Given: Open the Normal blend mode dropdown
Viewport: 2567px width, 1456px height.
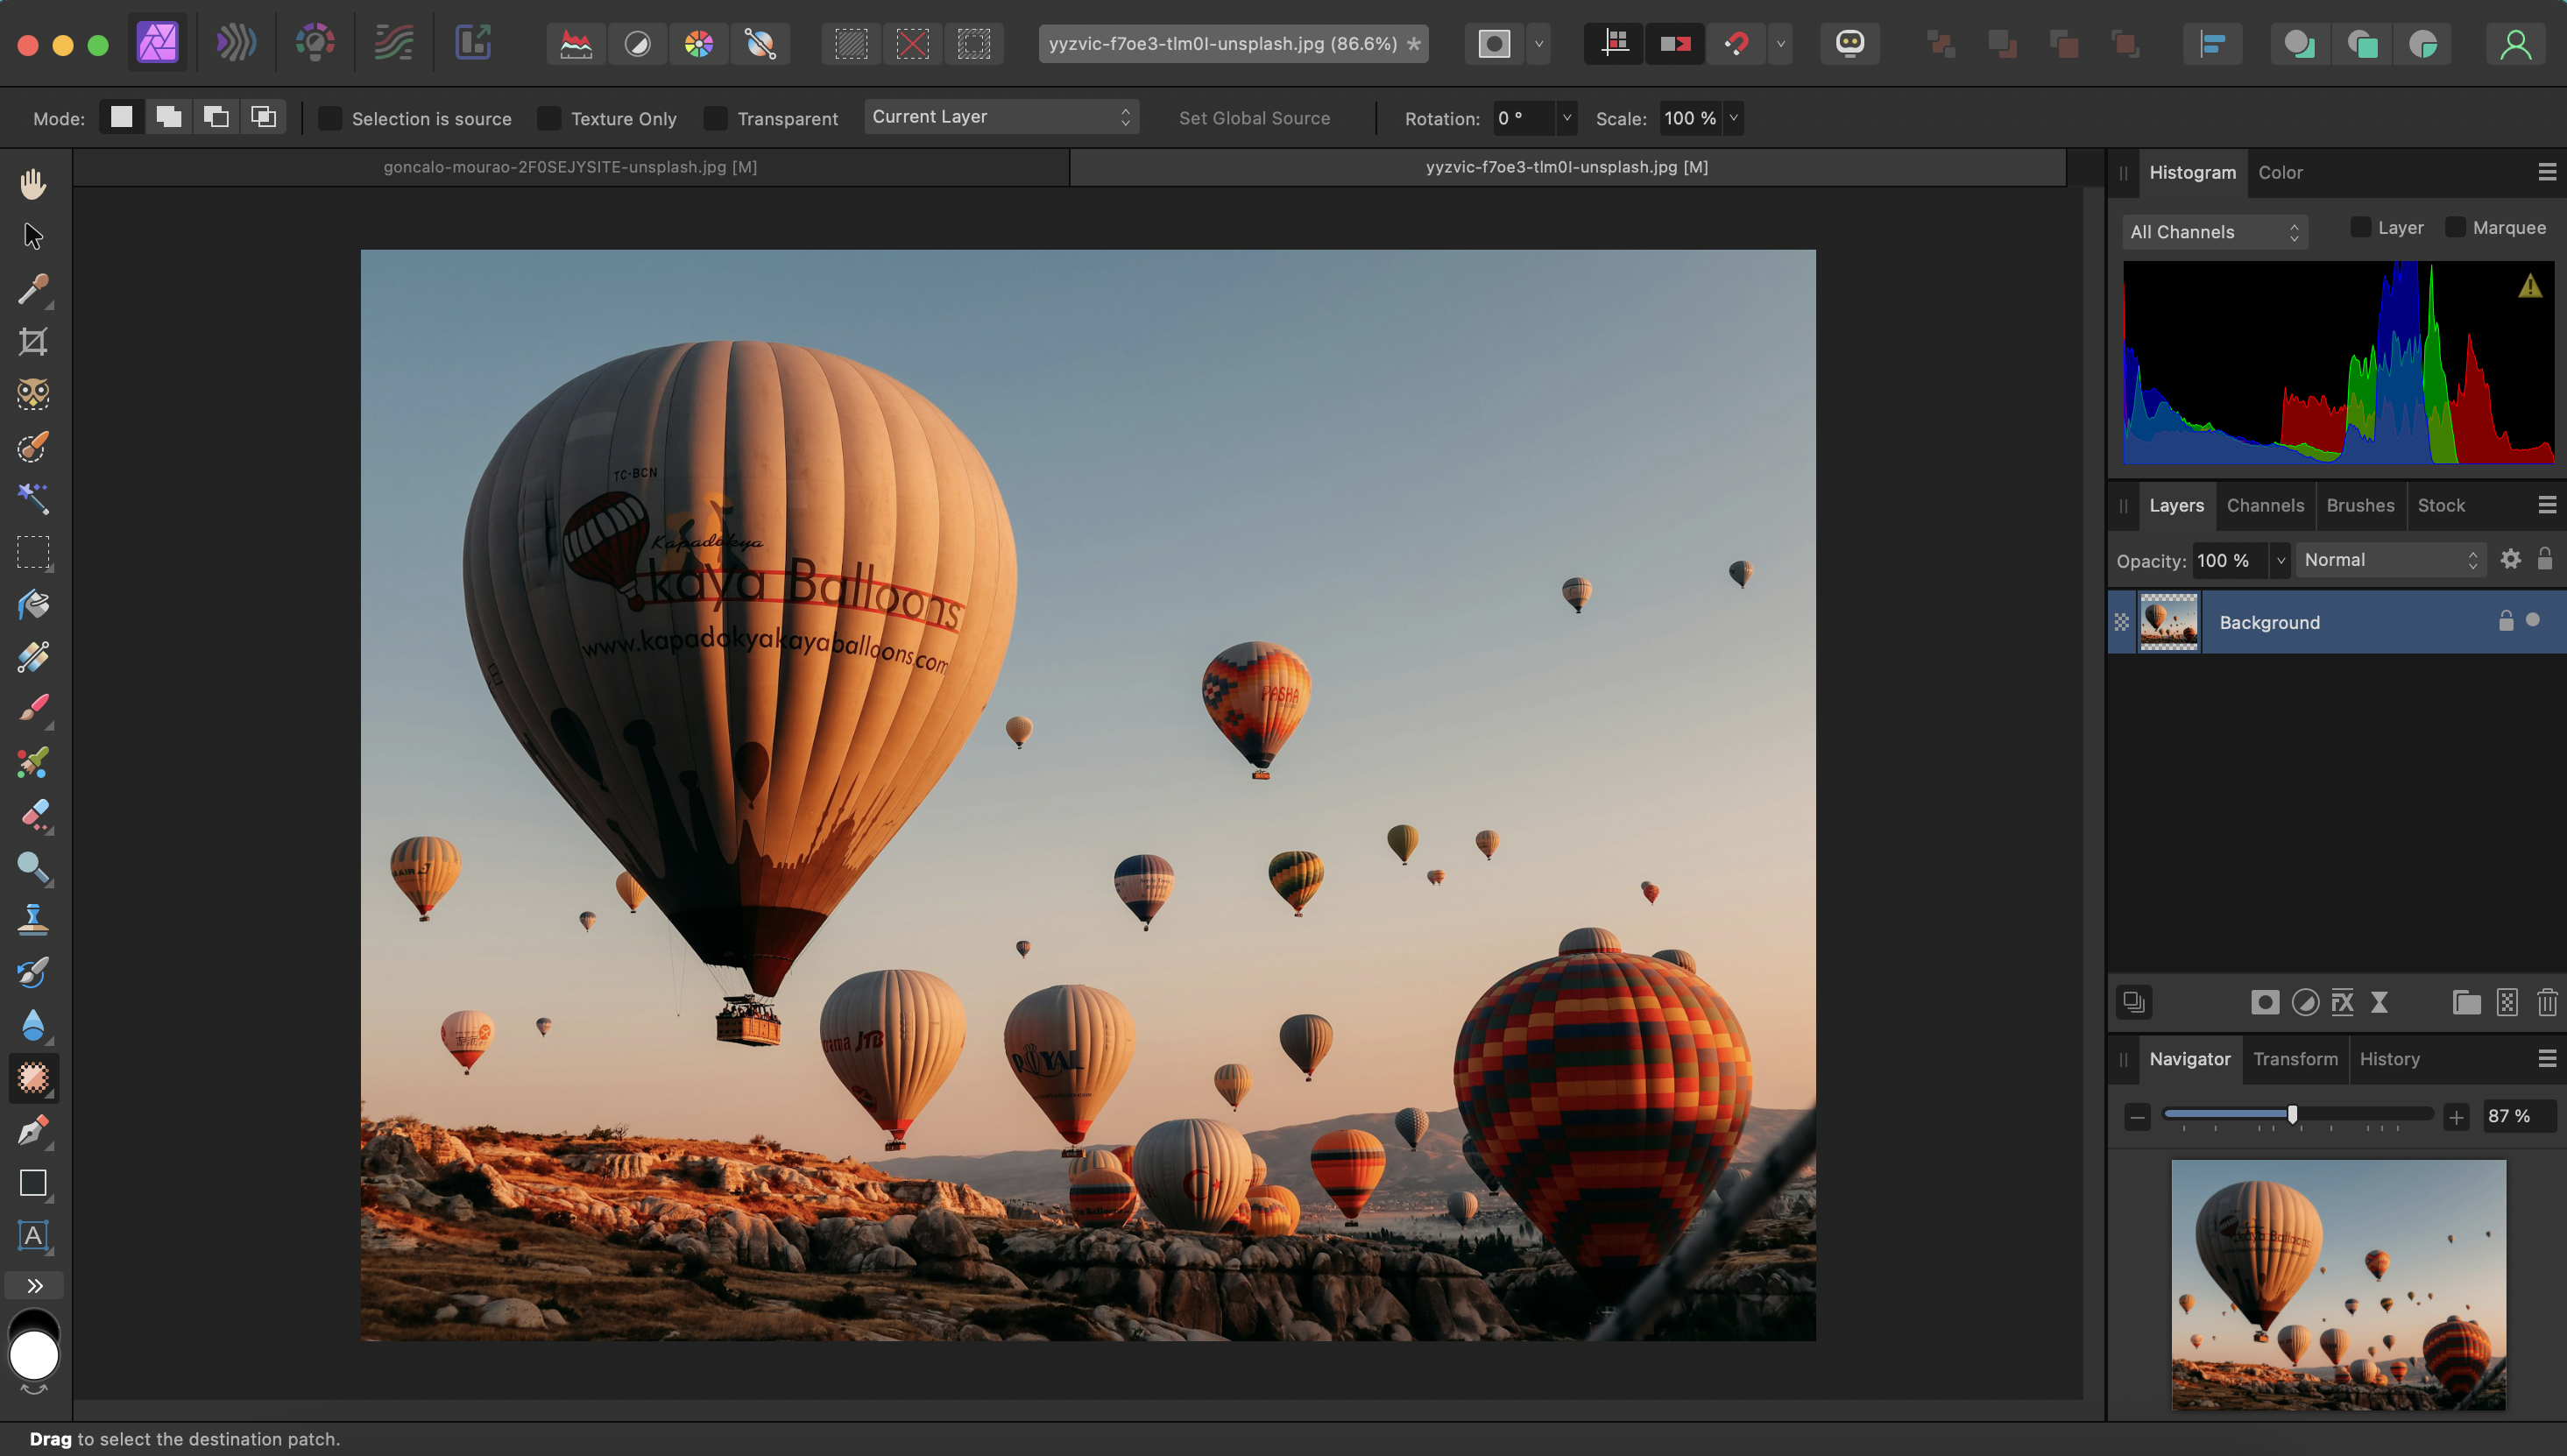Looking at the screenshot, I should [x=2389, y=560].
